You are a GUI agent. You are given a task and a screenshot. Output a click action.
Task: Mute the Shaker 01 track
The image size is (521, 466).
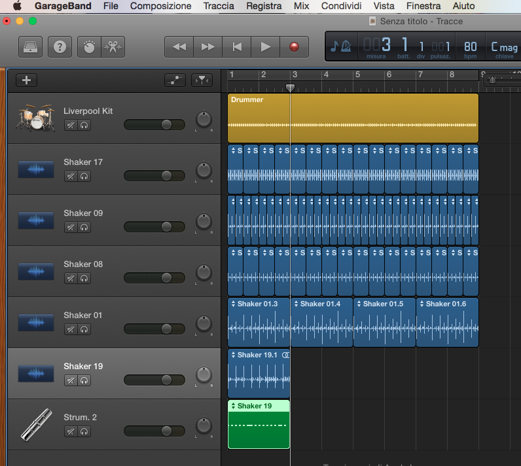[x=71, y=329]
